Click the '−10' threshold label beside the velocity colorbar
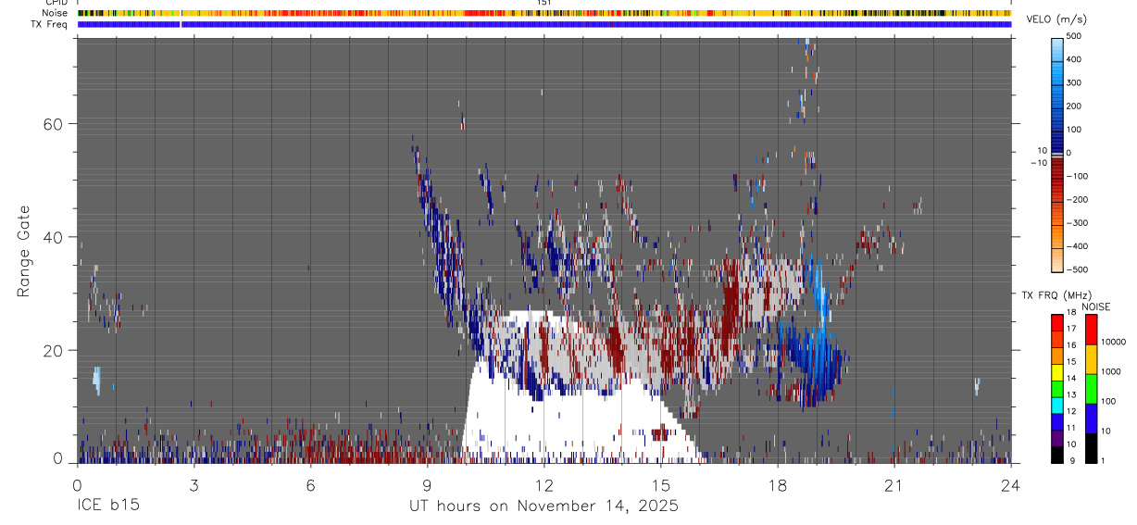 tap(1039, 162)
